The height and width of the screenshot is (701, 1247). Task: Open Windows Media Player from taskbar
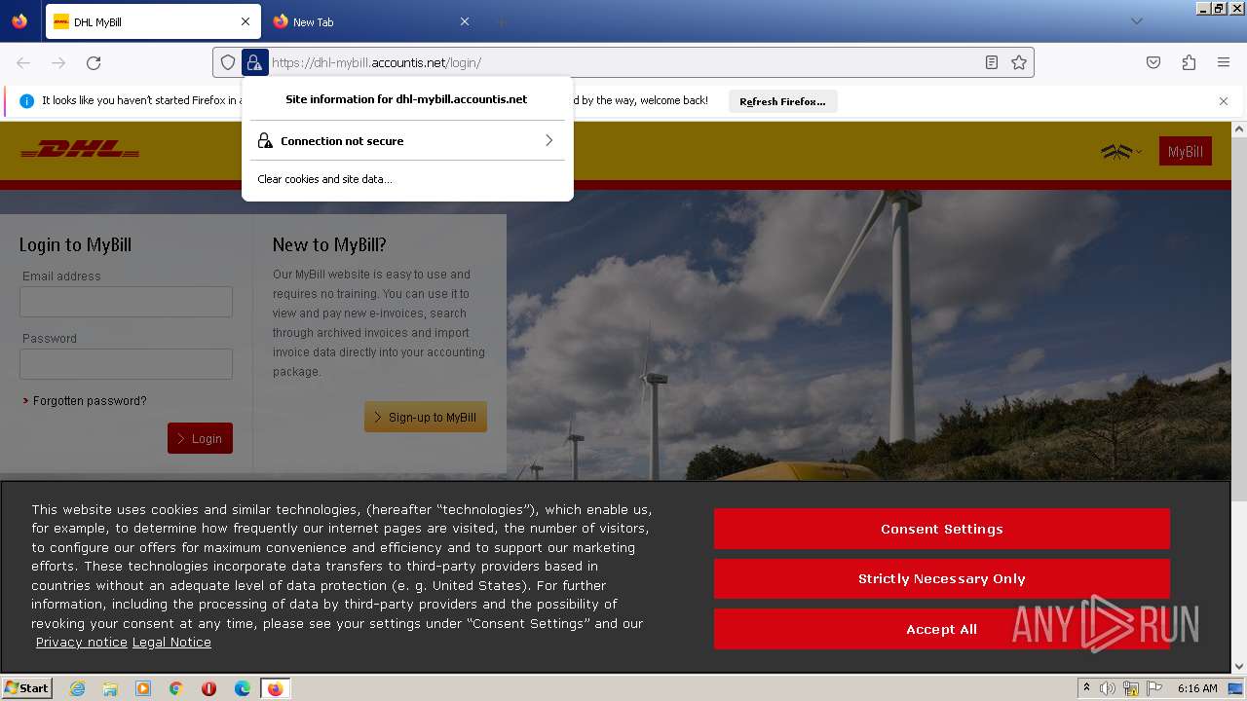pos(143,688)
